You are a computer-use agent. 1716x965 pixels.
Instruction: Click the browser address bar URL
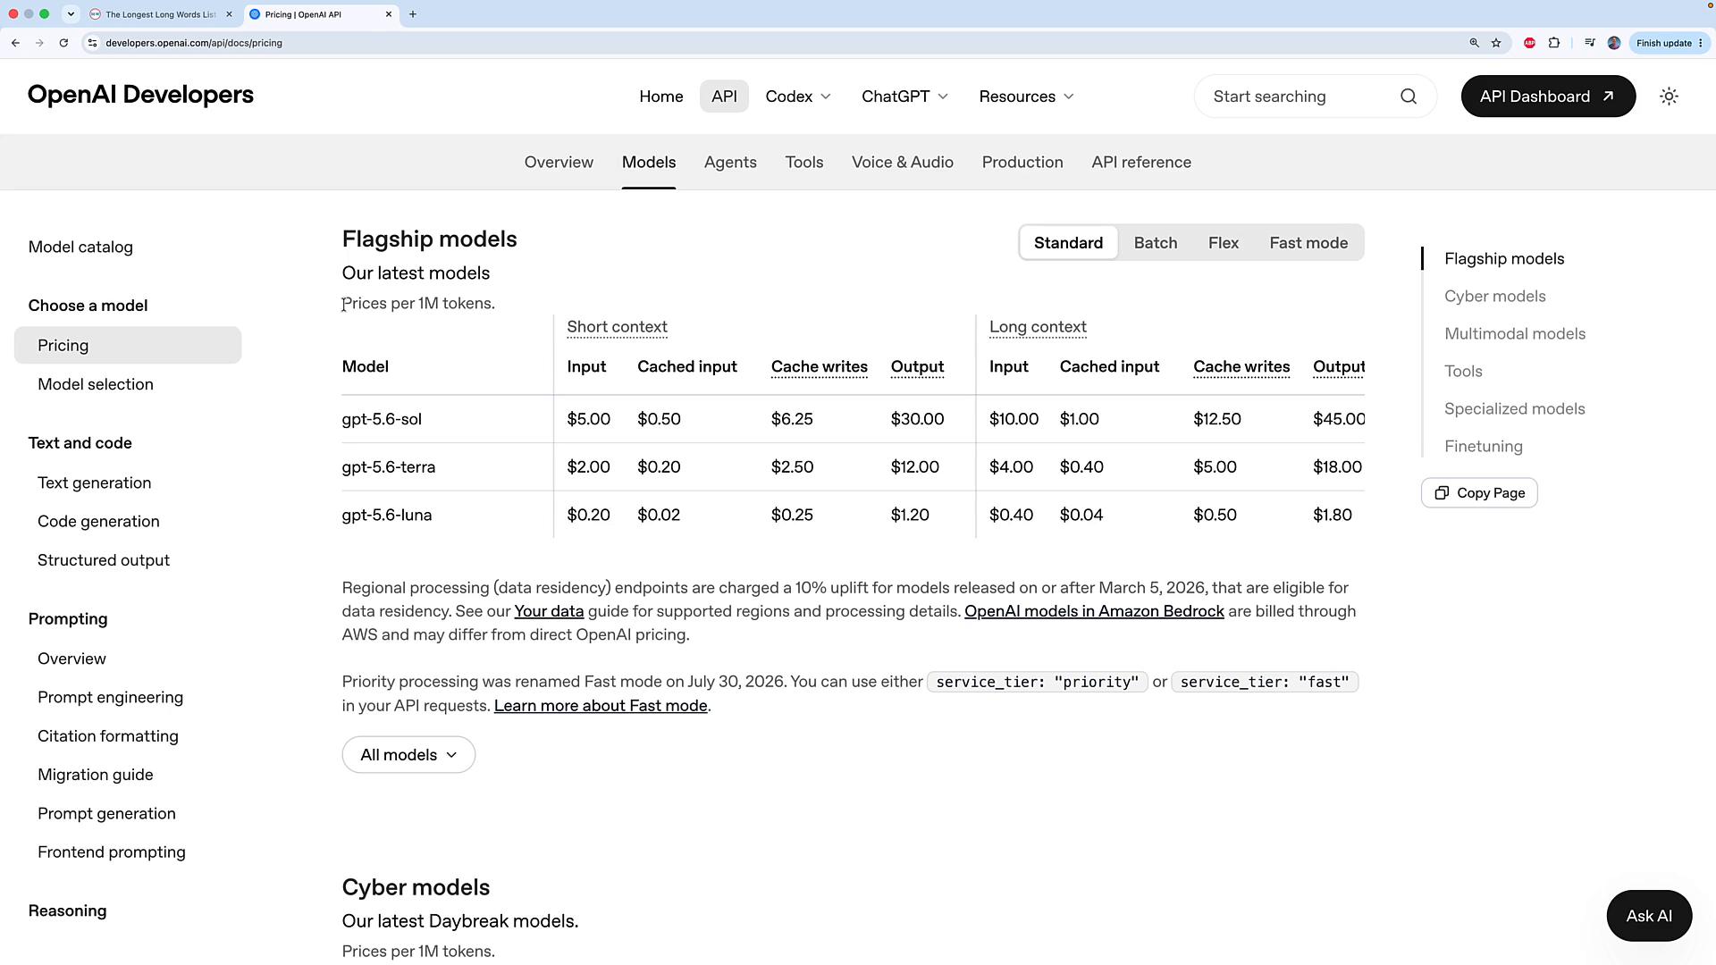[194, 43]
